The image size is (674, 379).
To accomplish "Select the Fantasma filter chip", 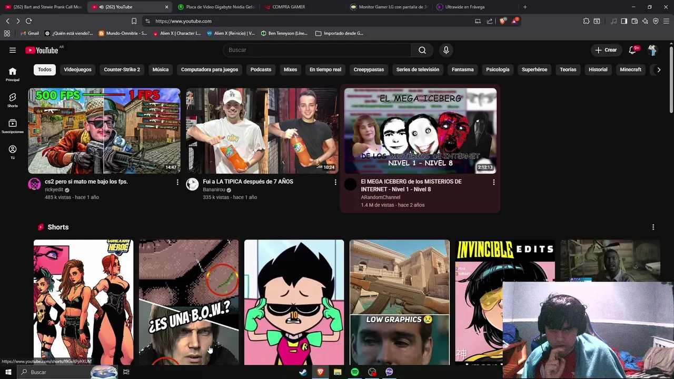I will (x=462, y=69).
